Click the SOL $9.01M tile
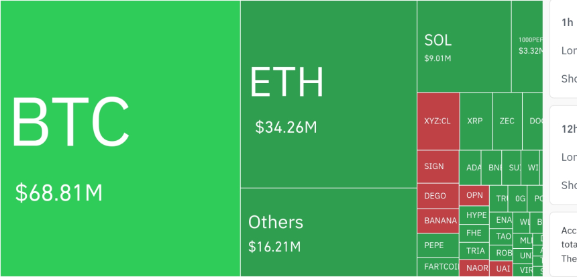The image size is (577, 277). tap(464, 46)
